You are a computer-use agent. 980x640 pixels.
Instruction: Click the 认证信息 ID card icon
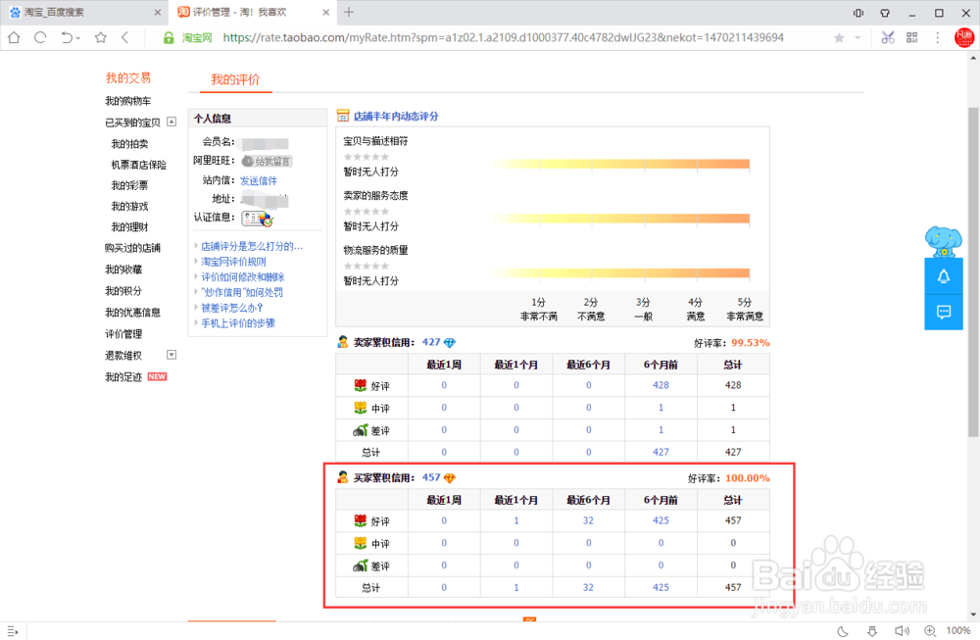[258, 219]
